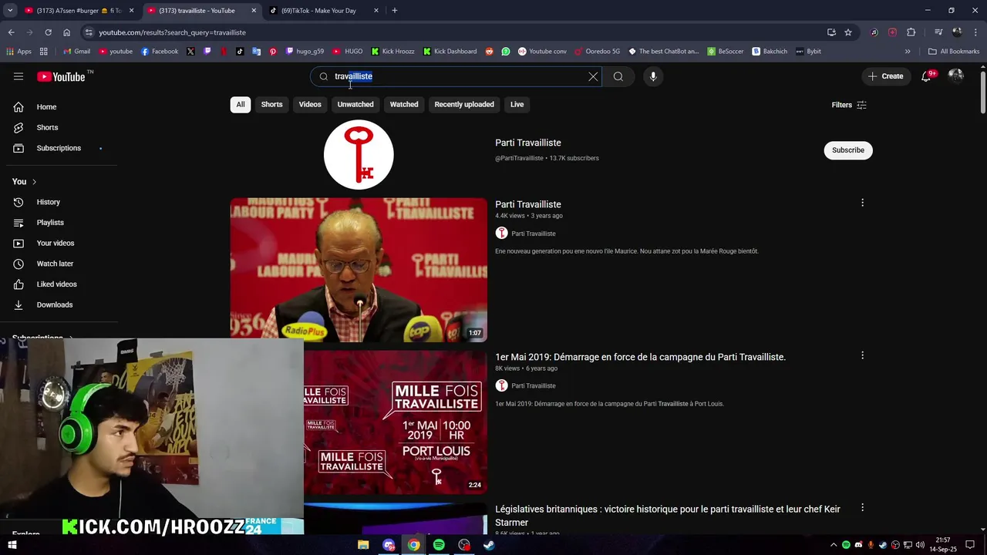Image resolution: width=987 pixels, height=555 pixels.
Task: Open the @PartiTravailliste channel title
Action: [528, 143]
